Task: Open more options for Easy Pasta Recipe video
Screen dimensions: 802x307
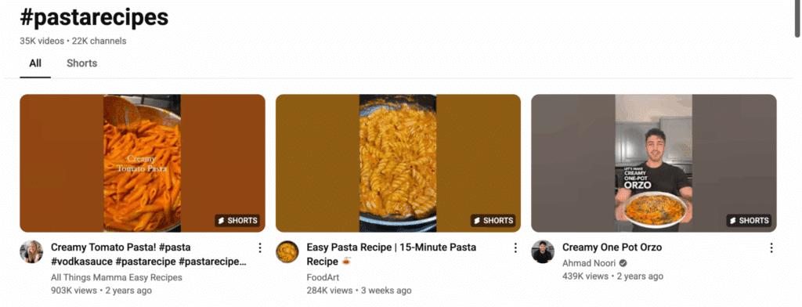Action: (515, 248)
